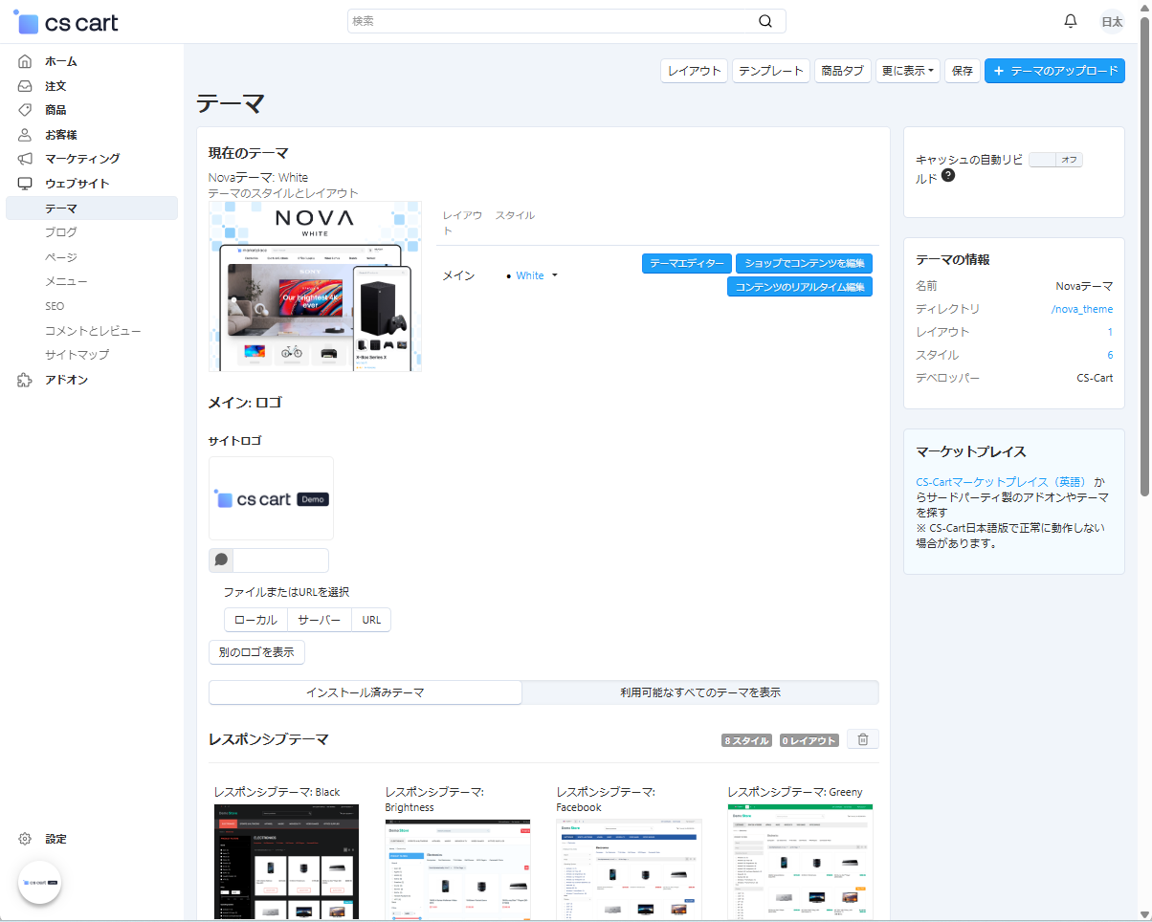Click the search magnifier icon

[x=765, y=21]
